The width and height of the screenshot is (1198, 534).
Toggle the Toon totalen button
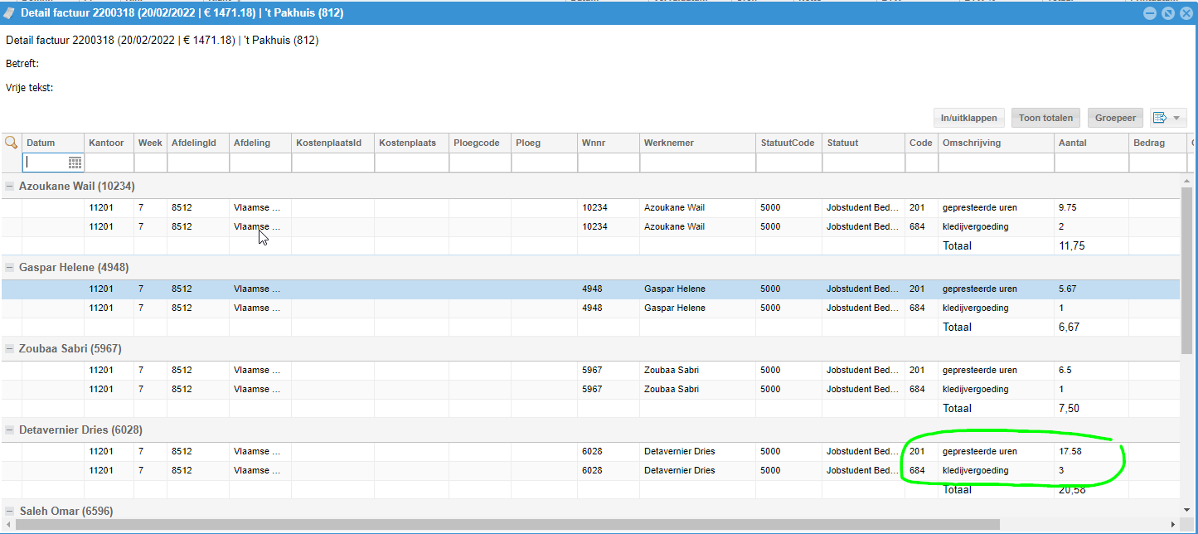[1045, 118]
